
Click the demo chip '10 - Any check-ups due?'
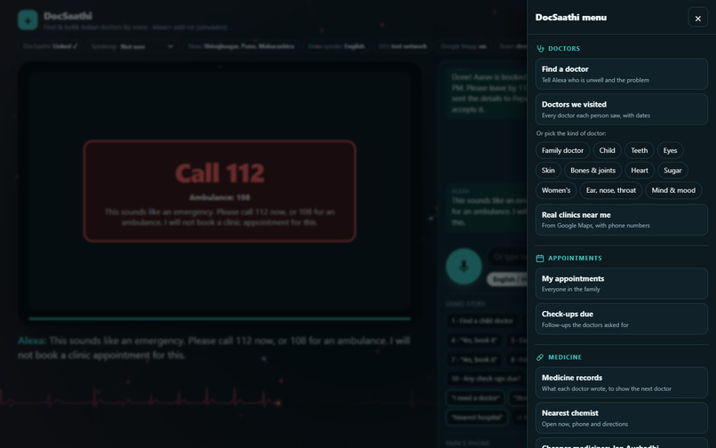(486, 379)
